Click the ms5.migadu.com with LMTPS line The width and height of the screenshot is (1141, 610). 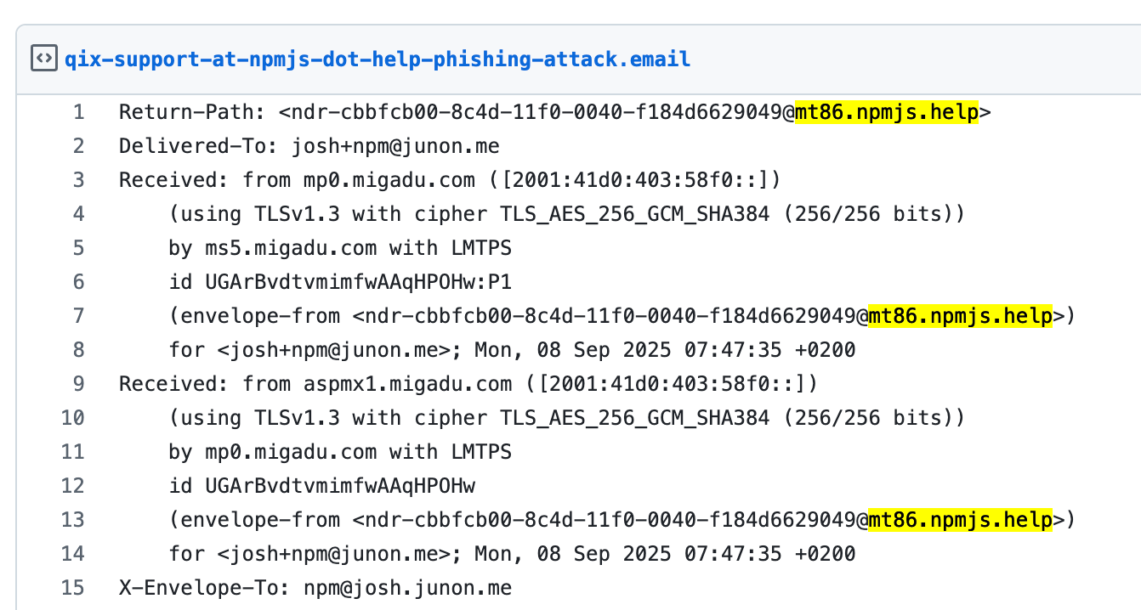[x=340, y=248]
